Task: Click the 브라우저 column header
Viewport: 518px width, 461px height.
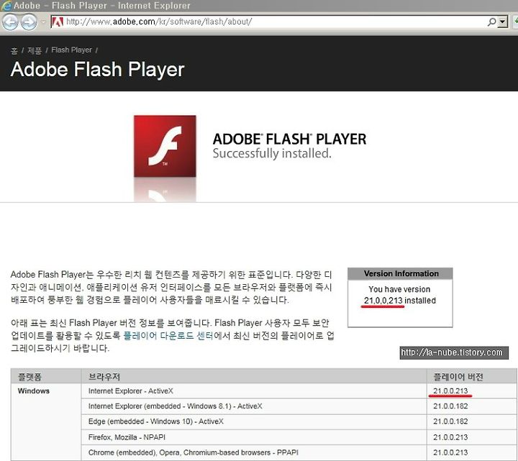Action: tap(254, 376)
